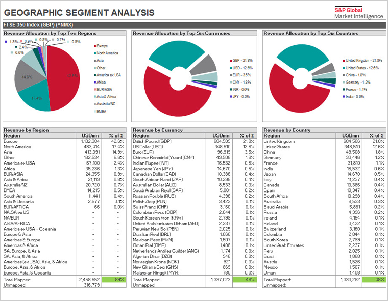This screenshot has width=388, height=301.
Task: Click the Geographic Segment Analysis title
Action: (x=79, y=13)
